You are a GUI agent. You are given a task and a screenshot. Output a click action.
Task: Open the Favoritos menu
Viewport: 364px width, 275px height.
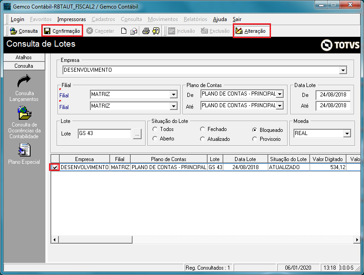[x=41, y=19]
